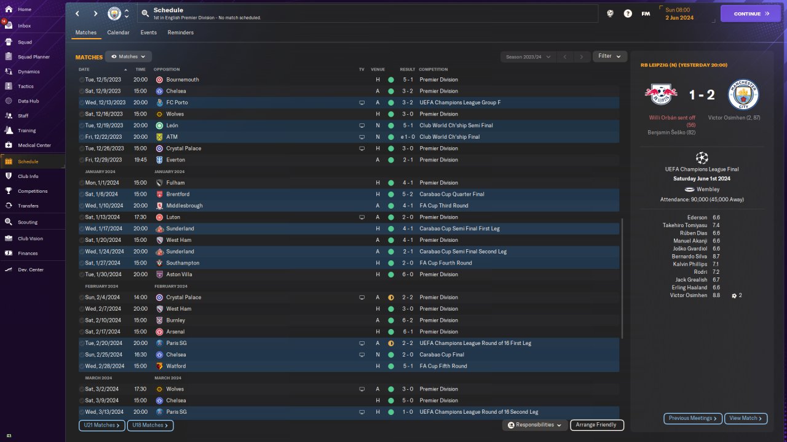Viewport: 787px width, 442px height.
Task: Open the Season 2023/24 dropdown
Action: point(528,56)
